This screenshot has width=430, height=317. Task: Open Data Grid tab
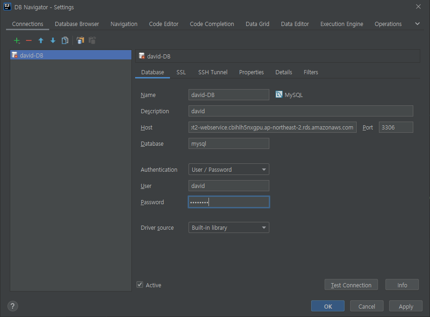(258, 24)
